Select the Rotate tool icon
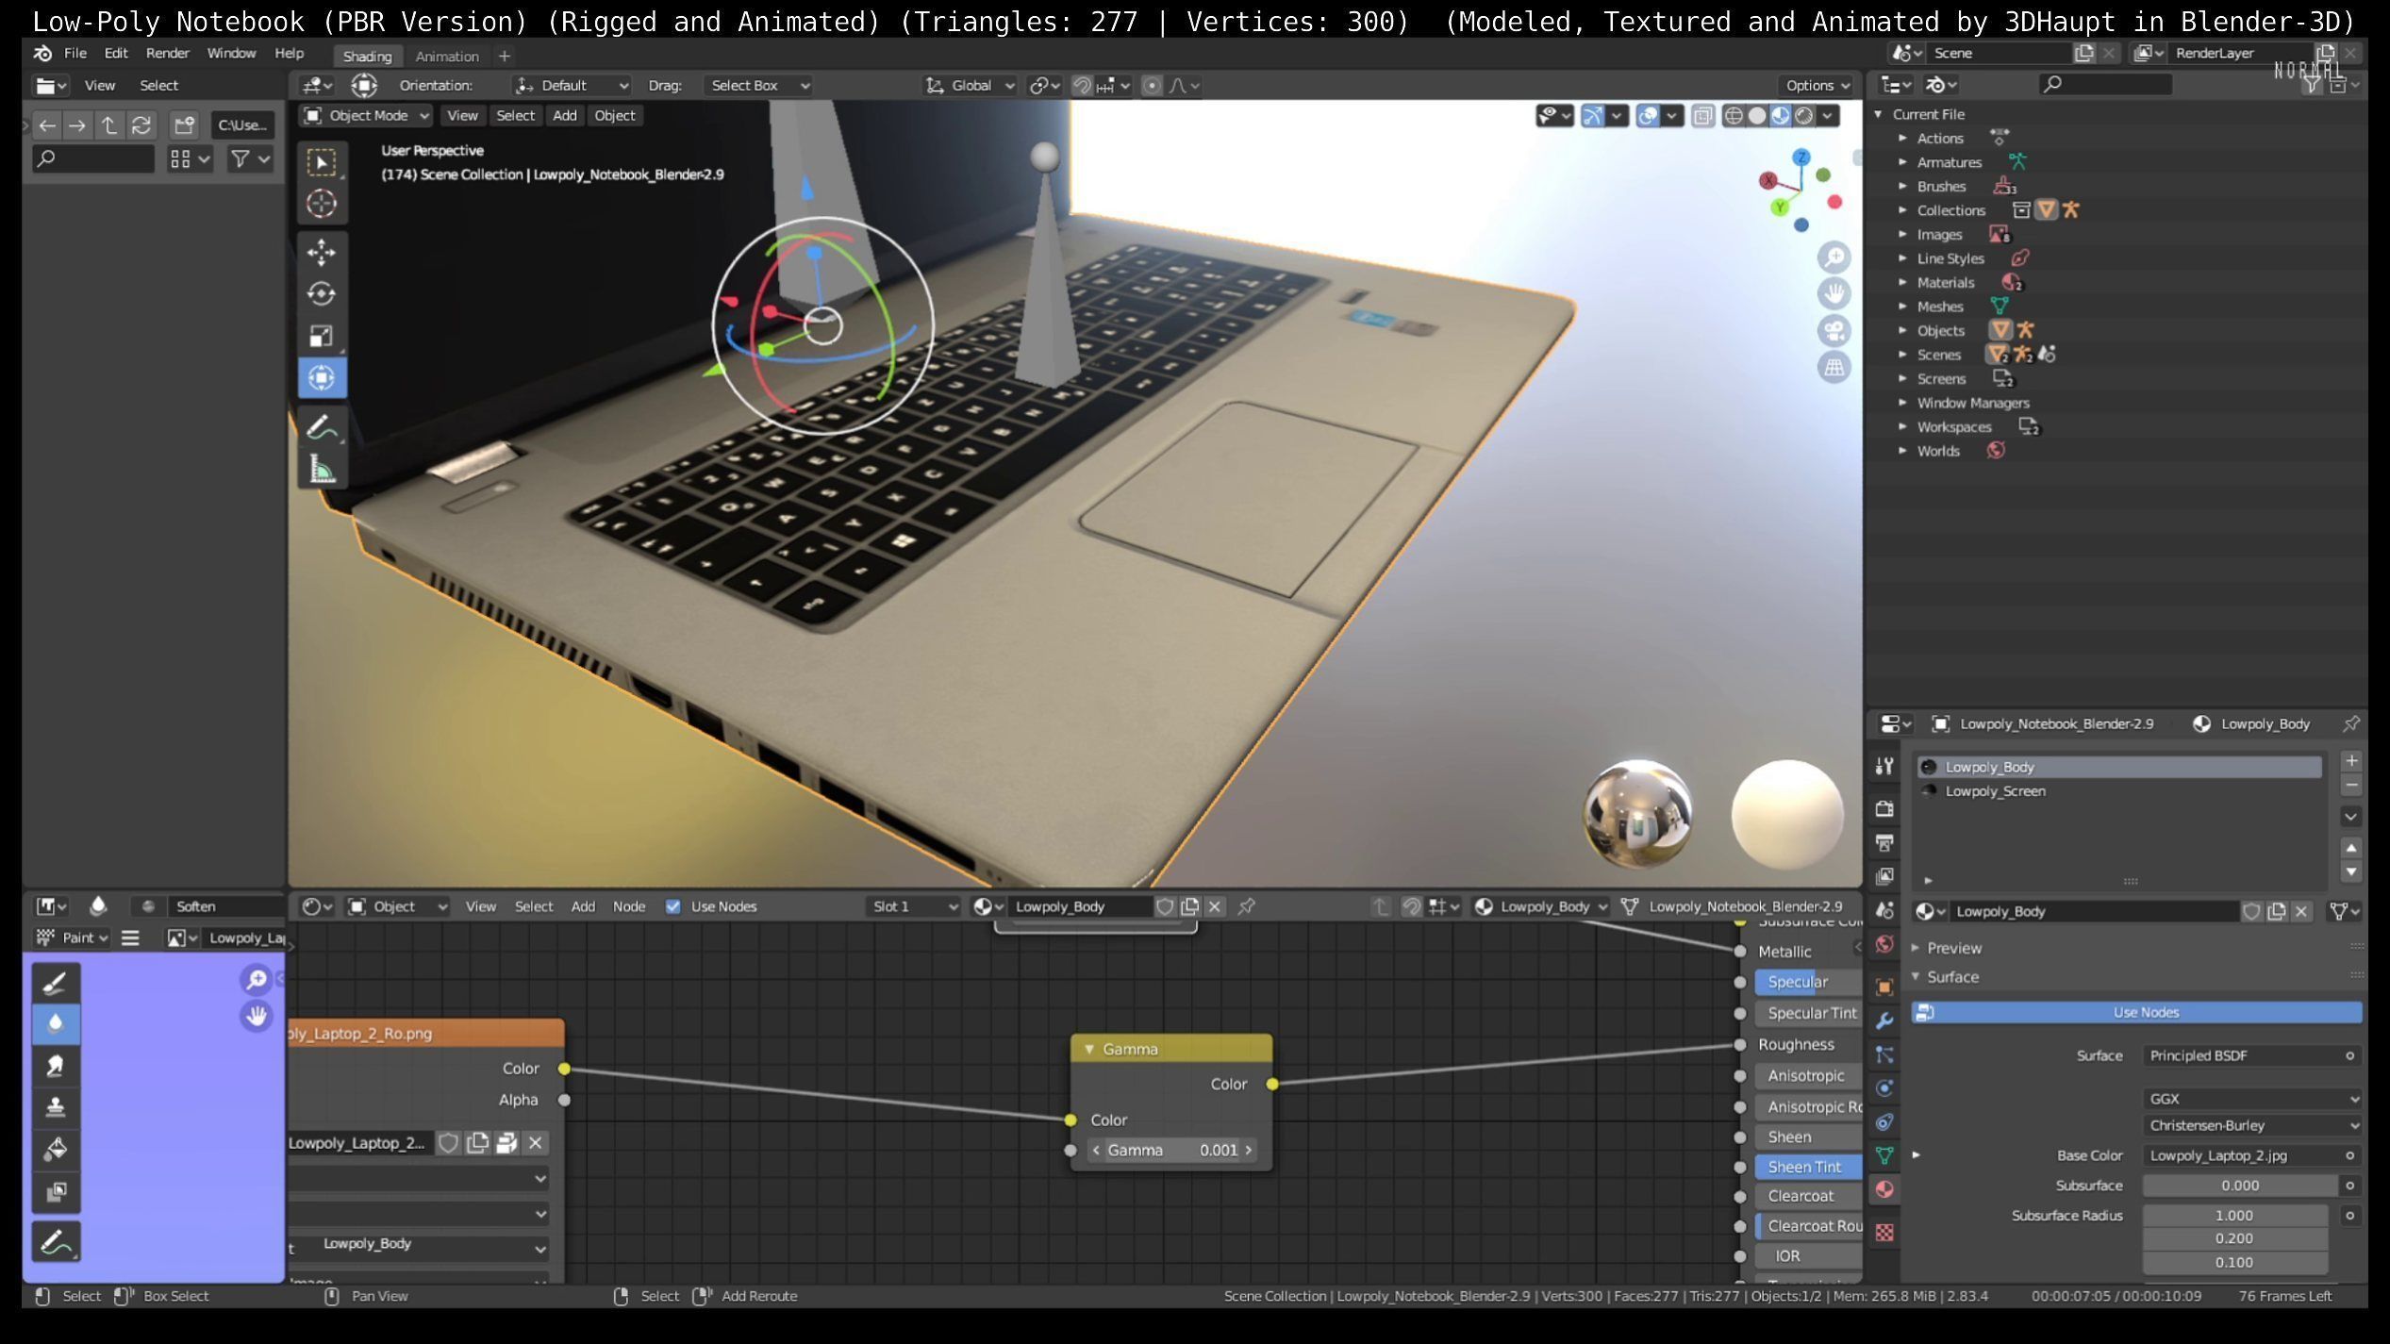This screenshot has width=2390, height=1344. point(321,294)
